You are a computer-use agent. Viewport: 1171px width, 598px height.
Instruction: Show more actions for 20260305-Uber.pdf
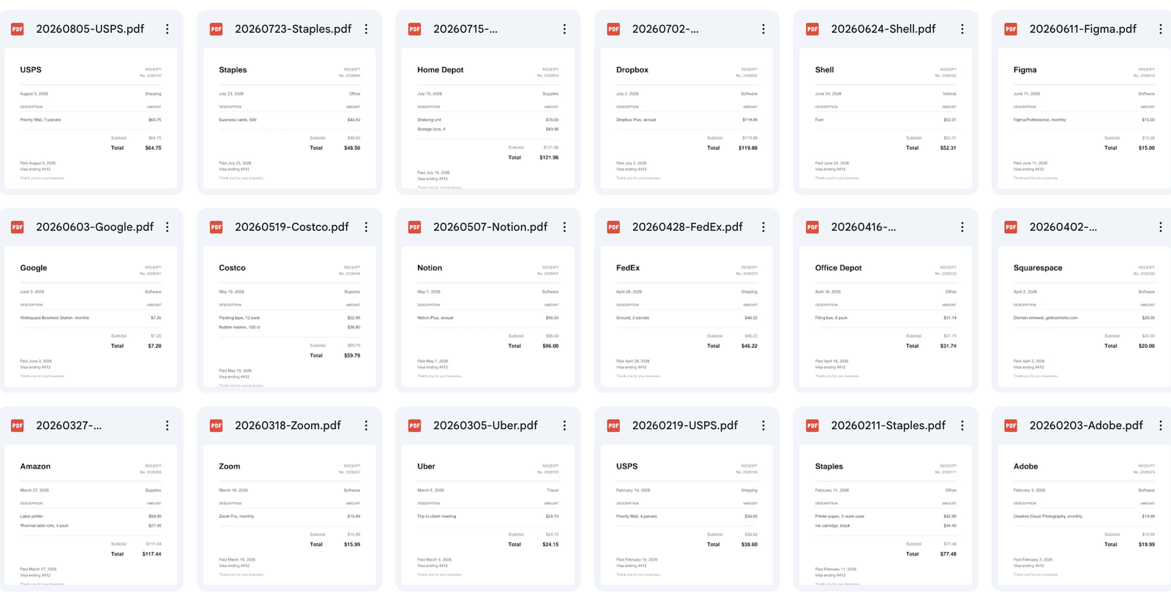click(x=564, y=425)
